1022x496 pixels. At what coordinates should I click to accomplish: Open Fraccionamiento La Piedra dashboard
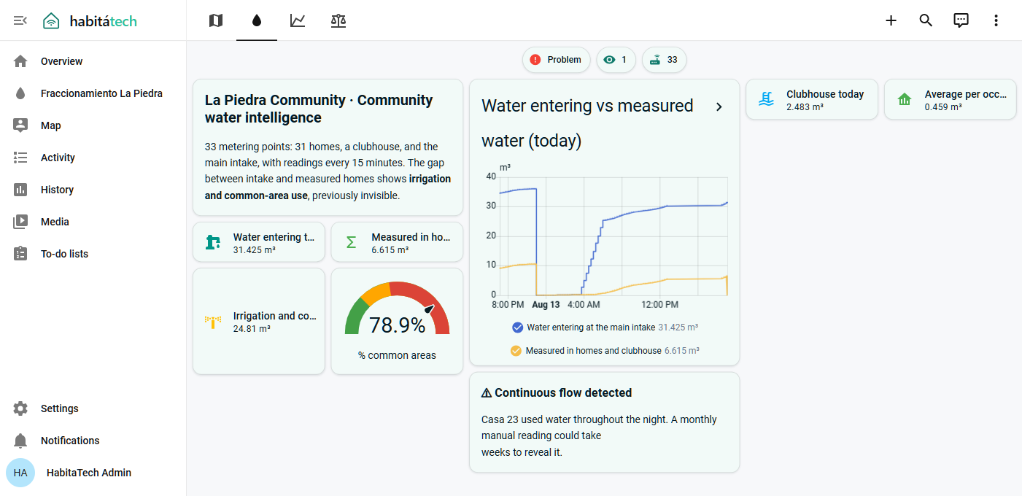(93, 93)
